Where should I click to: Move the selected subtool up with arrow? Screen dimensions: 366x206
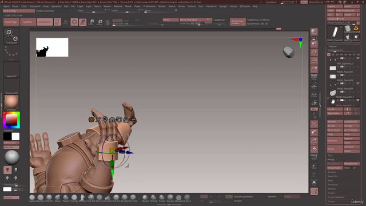coord(348,109)
